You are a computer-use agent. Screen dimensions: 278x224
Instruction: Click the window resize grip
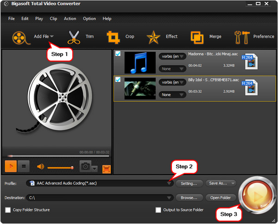273,220
